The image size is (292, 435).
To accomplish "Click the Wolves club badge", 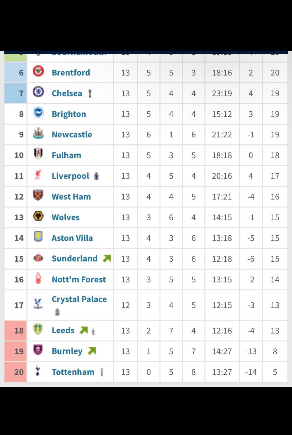I will tap(38, 216).
